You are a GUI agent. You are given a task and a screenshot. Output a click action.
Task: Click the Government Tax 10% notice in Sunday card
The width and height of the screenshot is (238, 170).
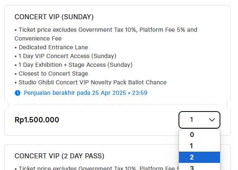pos(106,30)
